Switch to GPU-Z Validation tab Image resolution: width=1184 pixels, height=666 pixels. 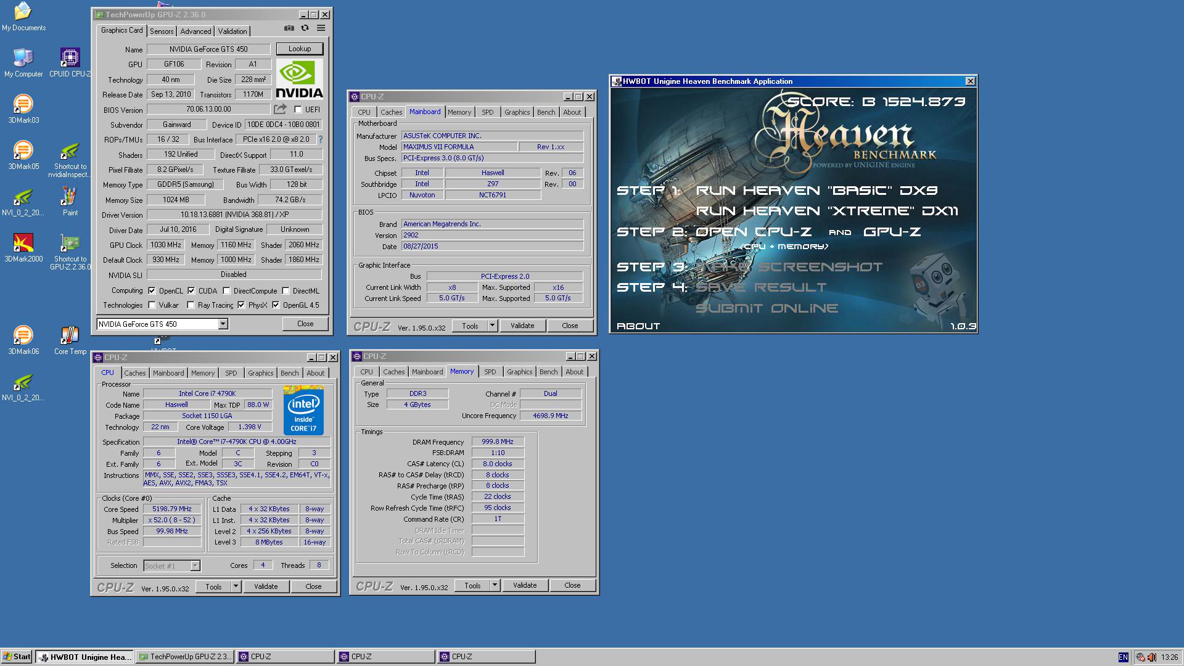click(x=232, y=31)
